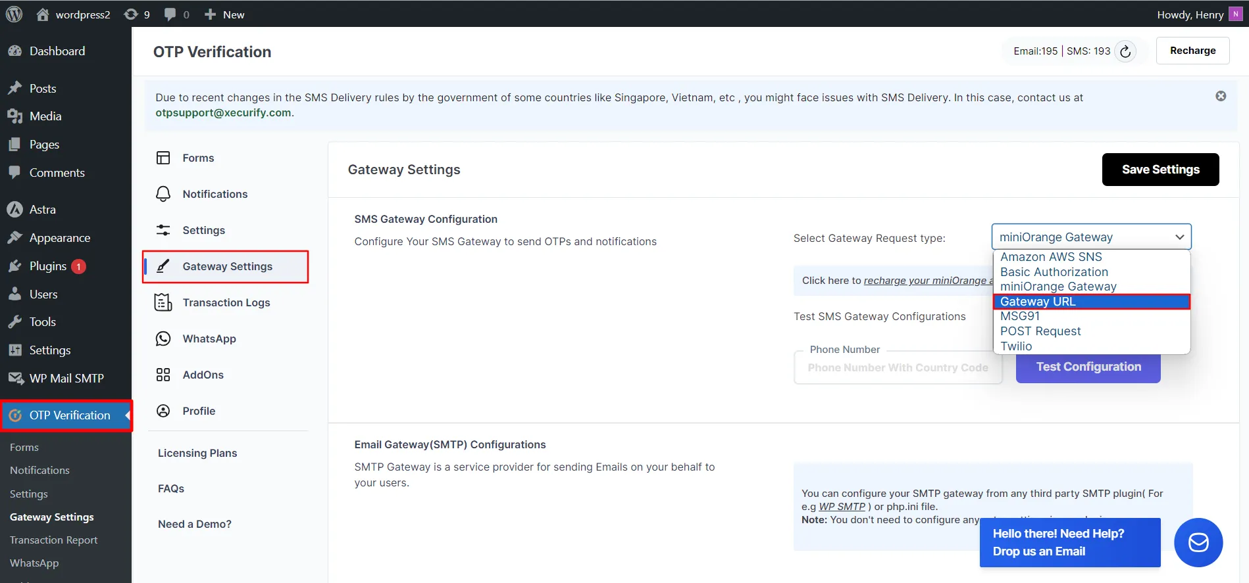
Task: Click the Media library icon
Action: [14, 116]
